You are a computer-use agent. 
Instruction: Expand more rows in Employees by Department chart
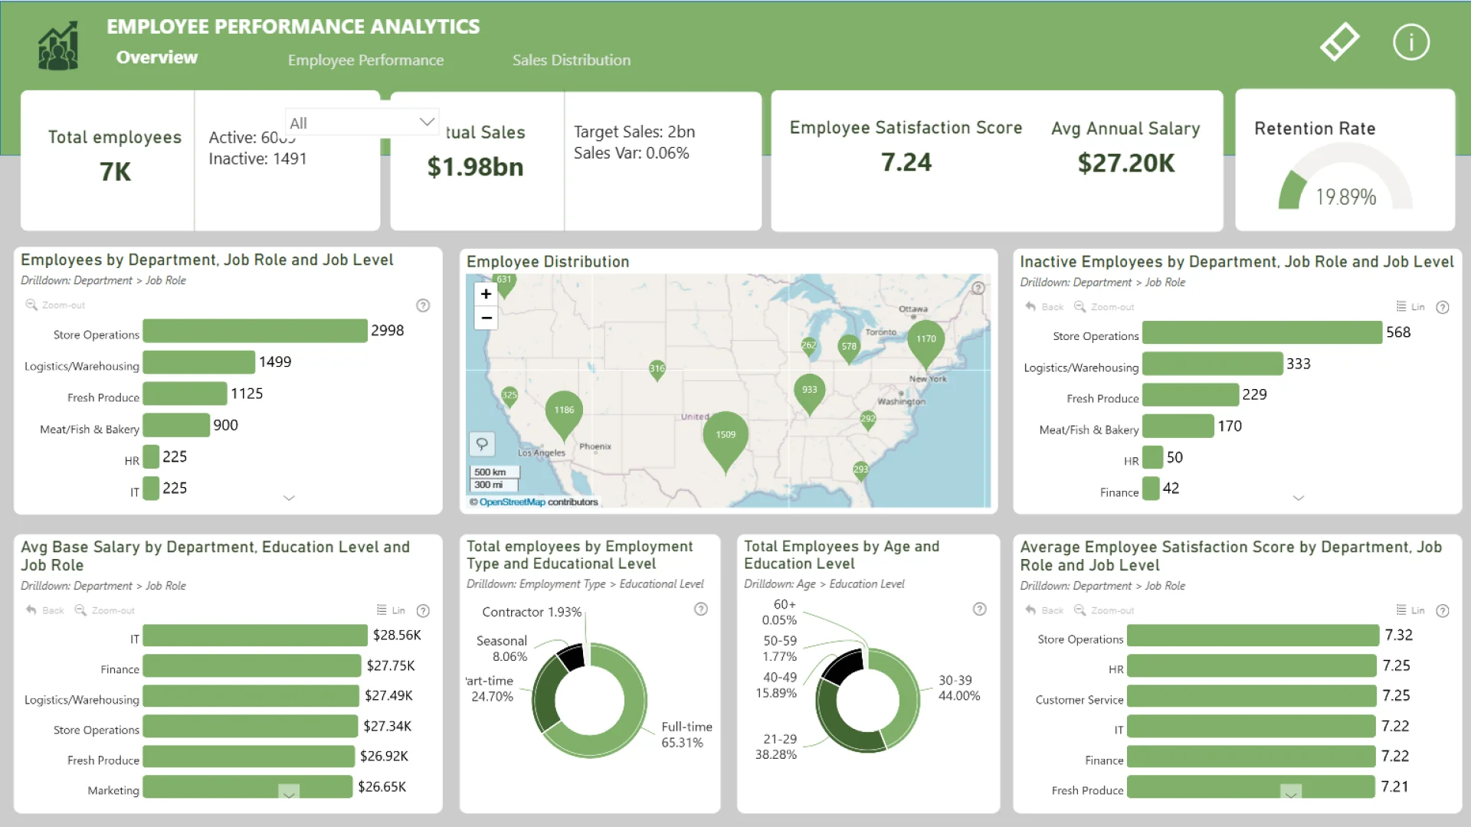[289, 498]
